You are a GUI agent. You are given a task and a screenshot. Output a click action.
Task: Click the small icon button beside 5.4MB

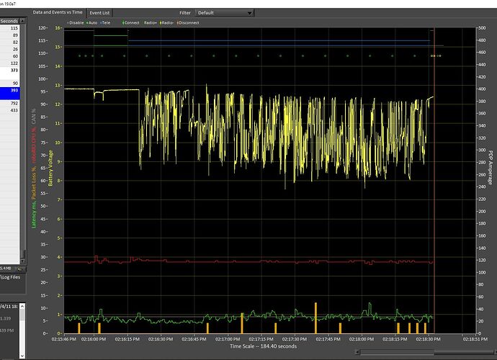tap(20, 269)
